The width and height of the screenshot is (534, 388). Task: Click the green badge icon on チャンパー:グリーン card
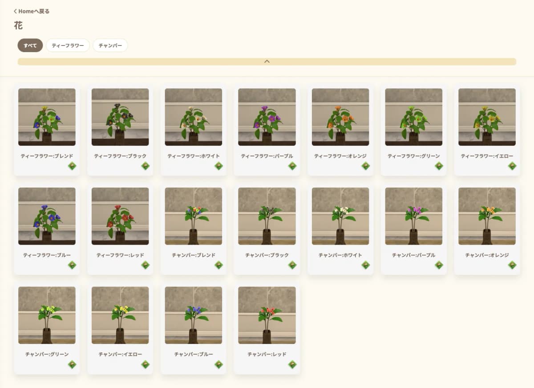(x=72, y=364)
